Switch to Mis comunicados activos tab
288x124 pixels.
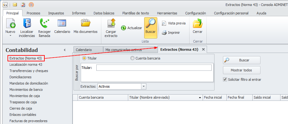130,50
